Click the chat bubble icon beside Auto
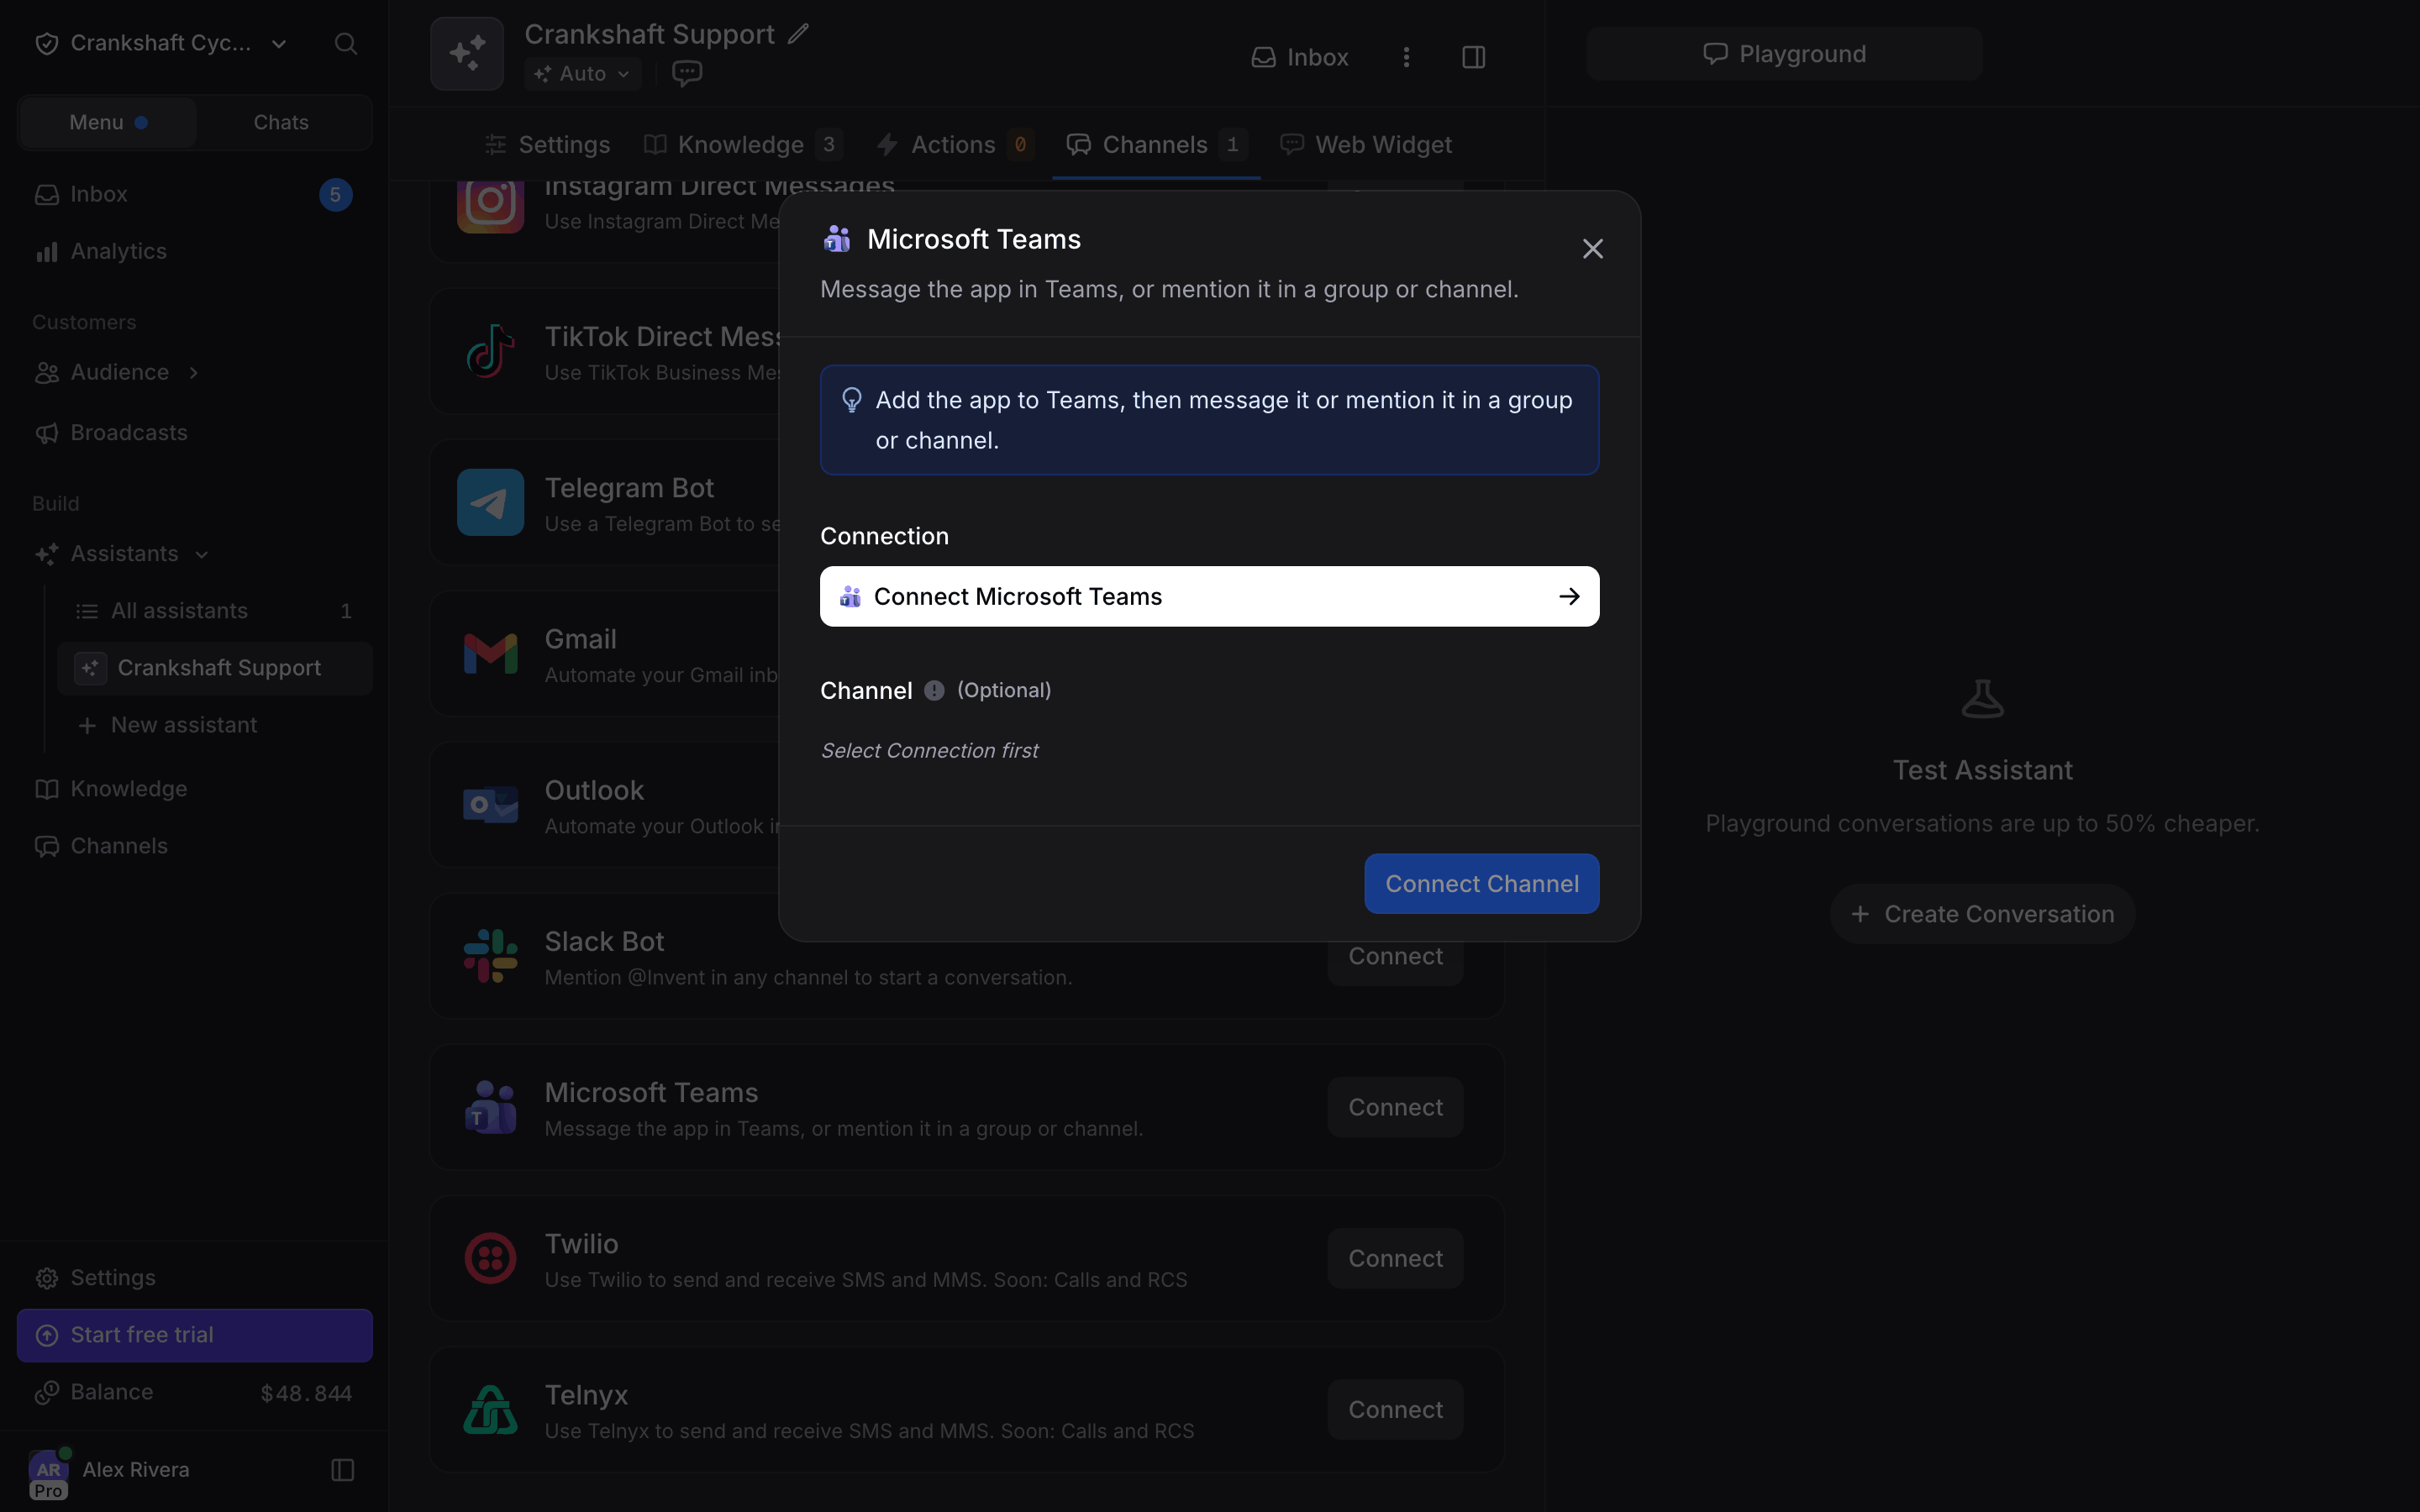This screenshot has height=1512, width=2420. point(687,73)
